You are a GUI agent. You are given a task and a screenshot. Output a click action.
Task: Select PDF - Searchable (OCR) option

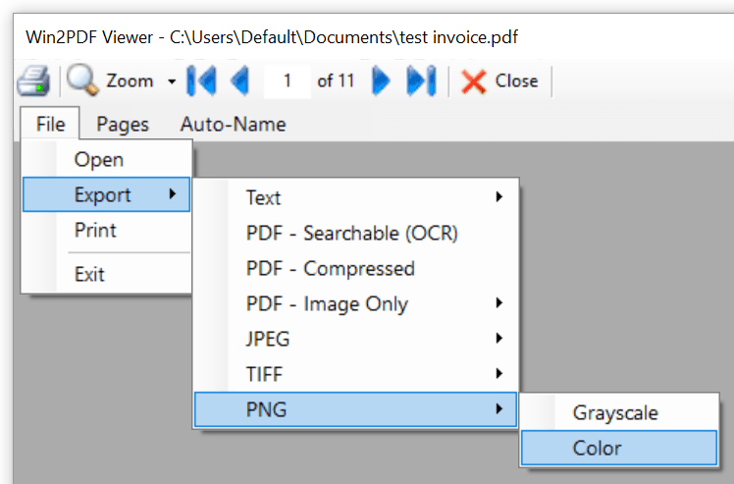tap(351, 233)
